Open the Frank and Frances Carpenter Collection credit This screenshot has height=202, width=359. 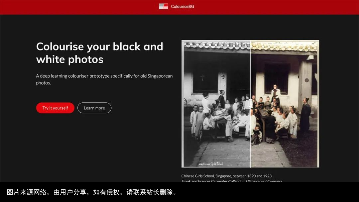point(232,181)
